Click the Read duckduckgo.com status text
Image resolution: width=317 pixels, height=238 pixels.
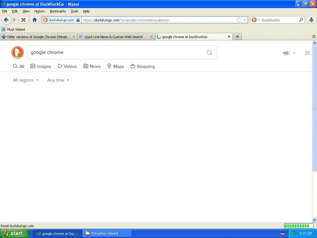tap(17, 226)
